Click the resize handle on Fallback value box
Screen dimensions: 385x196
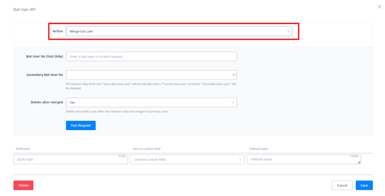(359, 162)
